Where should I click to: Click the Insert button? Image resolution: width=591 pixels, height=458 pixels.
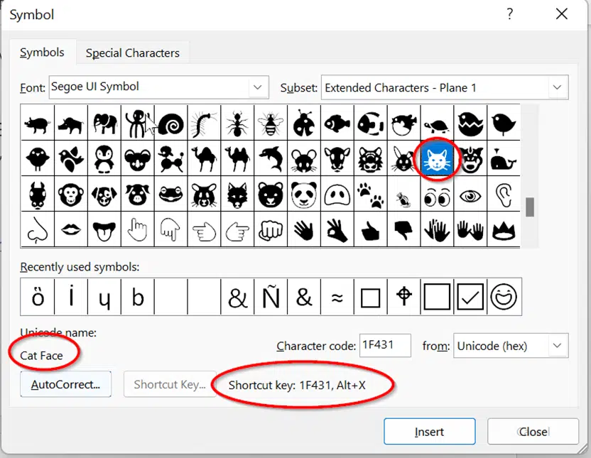(x=429, y=431)
